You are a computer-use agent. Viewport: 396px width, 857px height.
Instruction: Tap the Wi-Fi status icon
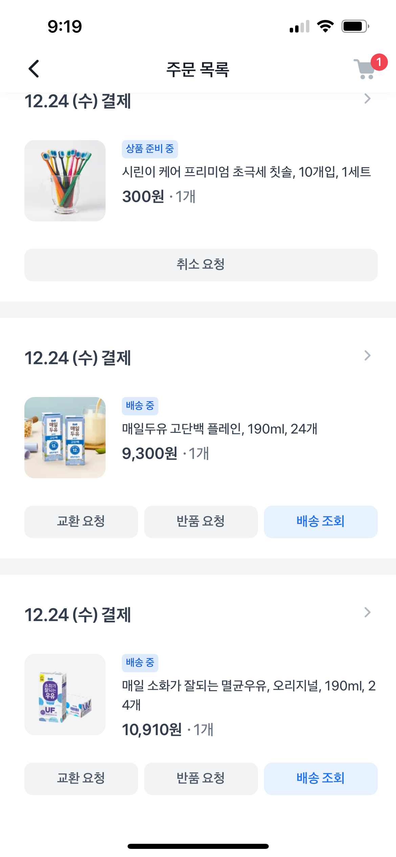325,26
